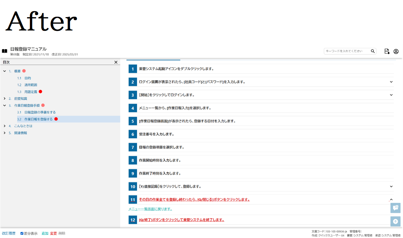Click the magnifier search icon
Viewport: 403px width, 238px height.
[x=373, y=51]
